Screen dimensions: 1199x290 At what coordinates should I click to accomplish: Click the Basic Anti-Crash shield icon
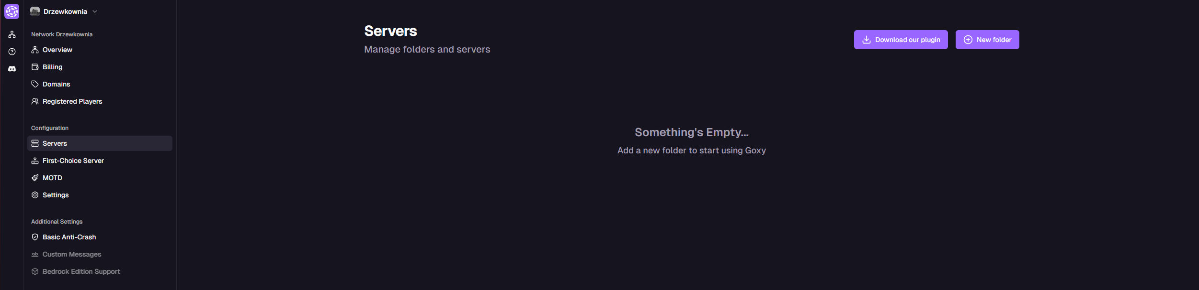click(x=34, y=236)
